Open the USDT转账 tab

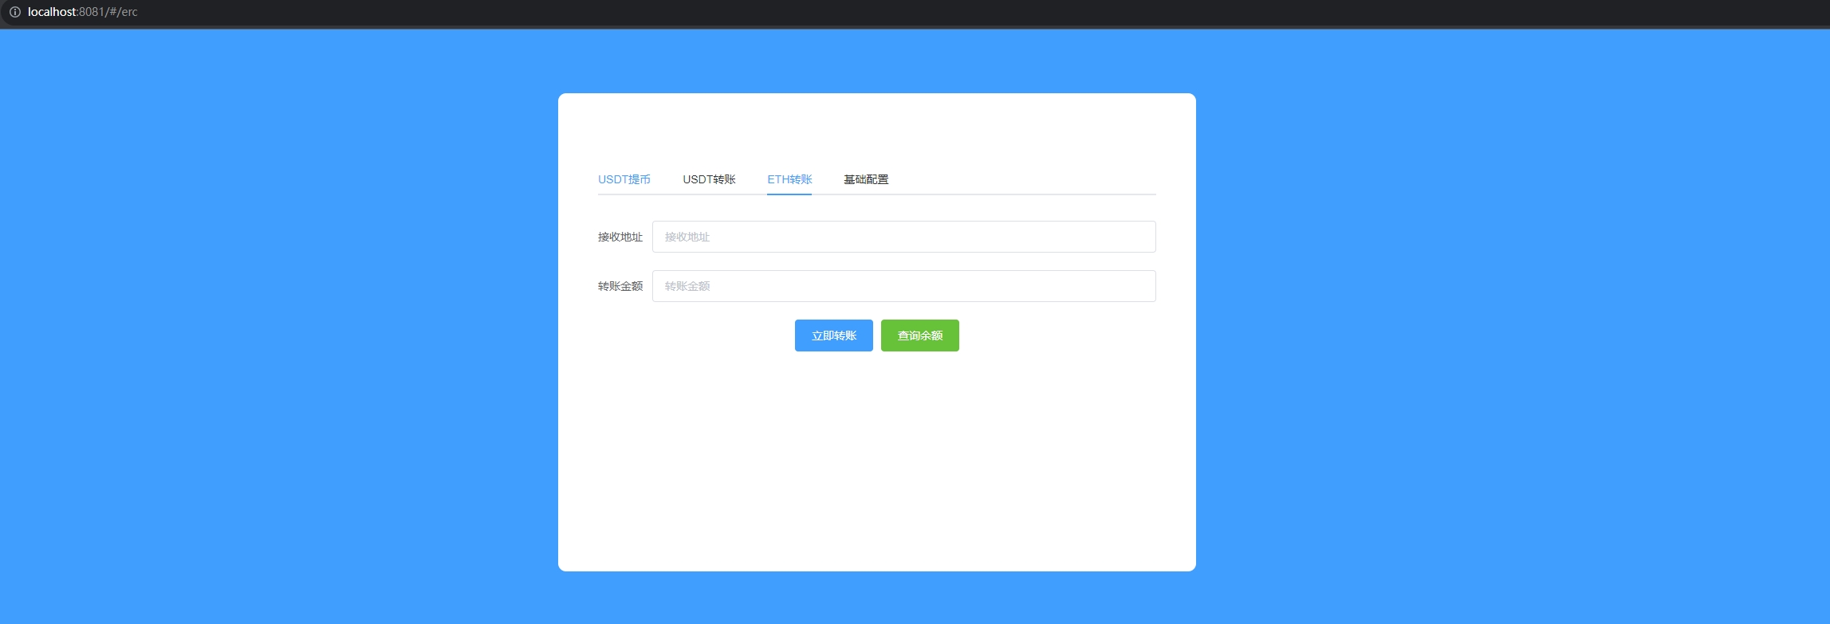(709, 179)
